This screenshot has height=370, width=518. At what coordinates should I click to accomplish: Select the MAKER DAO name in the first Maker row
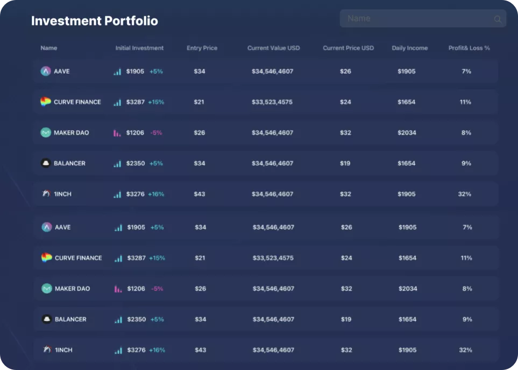(72, 132)
